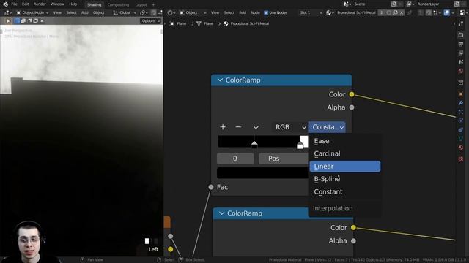Open the Object Mode dropdown
Viewport: 469px width, 263px height.
[32, 12]
